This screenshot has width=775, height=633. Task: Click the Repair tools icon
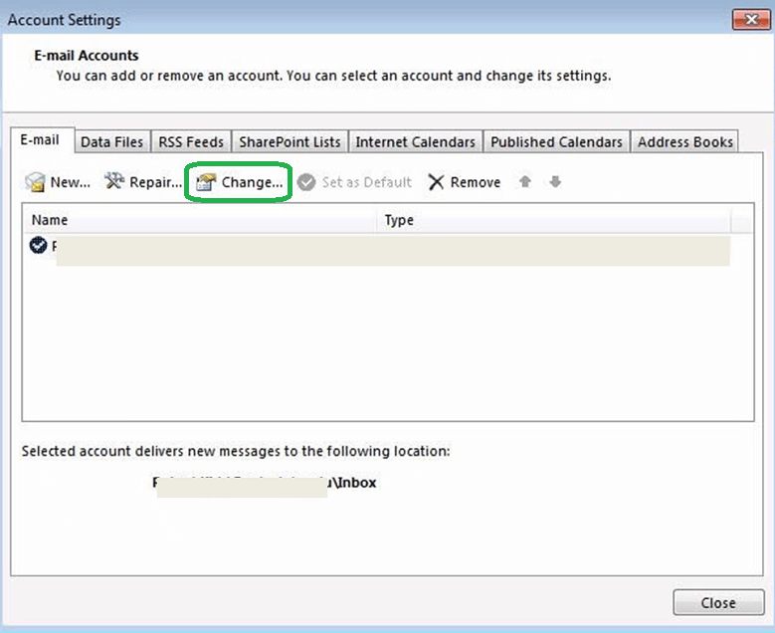[x=113, y=181]
